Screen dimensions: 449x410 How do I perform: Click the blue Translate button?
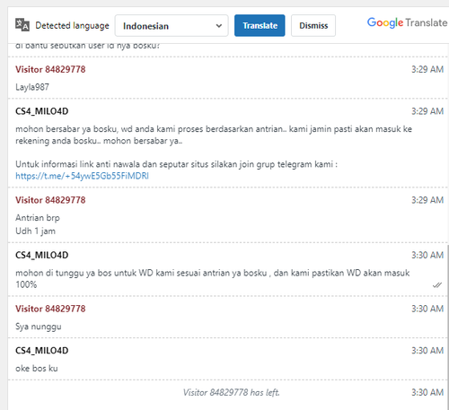pyautogui.click(x=260, y=26)
